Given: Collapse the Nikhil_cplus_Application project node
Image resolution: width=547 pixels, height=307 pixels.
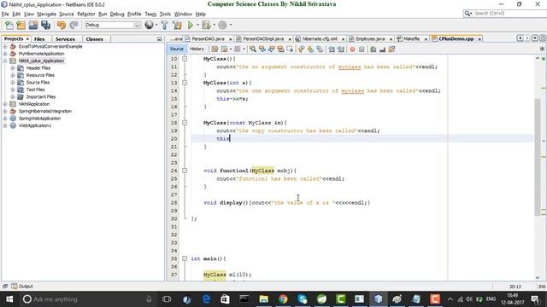Looking at the screenshot, I should point(5,61).
